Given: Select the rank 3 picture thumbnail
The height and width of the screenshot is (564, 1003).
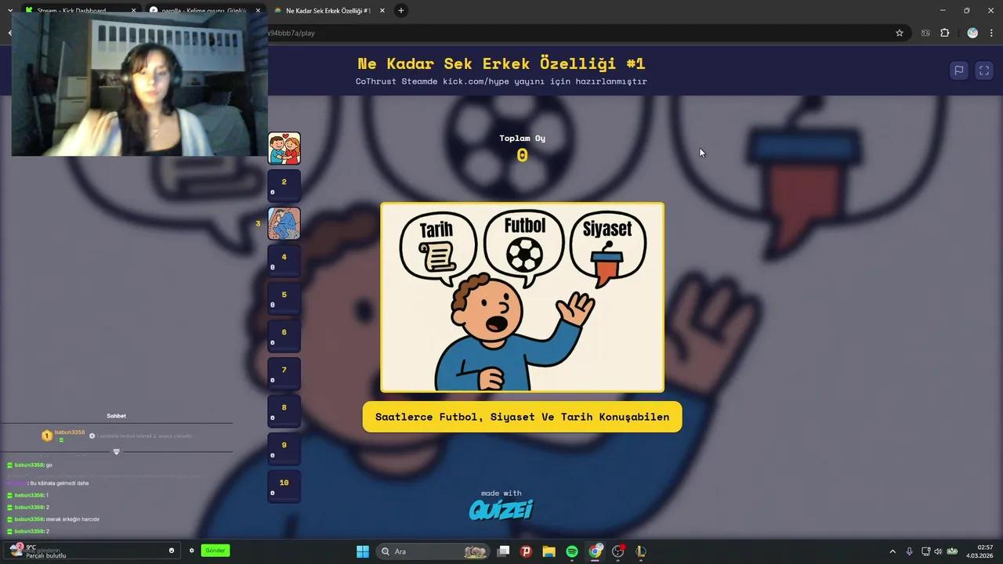Looking at the screenshot, I should [x=284, y=223].
